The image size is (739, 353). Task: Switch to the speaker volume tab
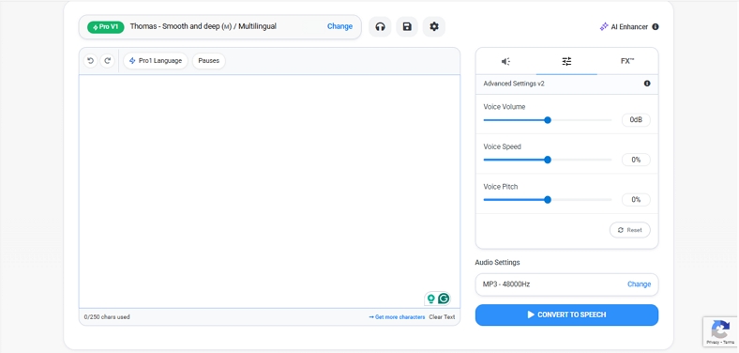(x=505, y=61)
